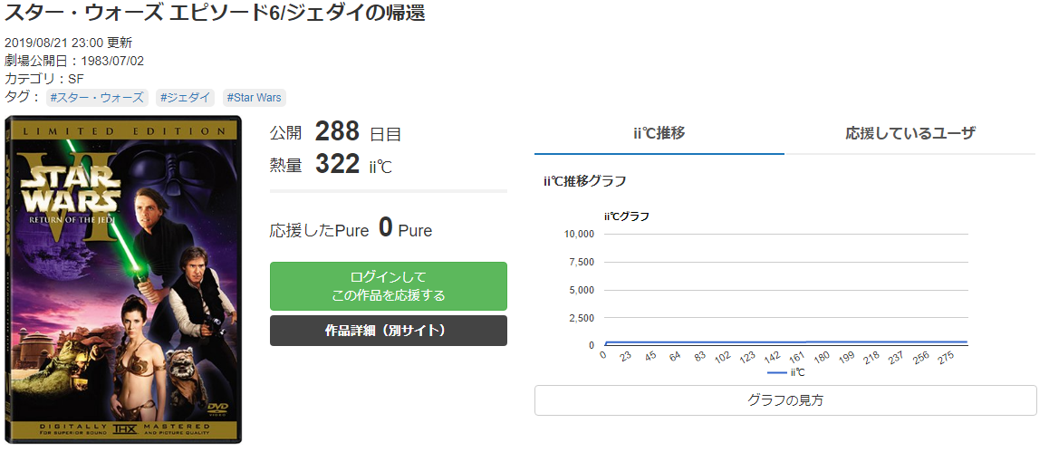Click the 322 ii℃ heat value

click(x=338, y=164)
